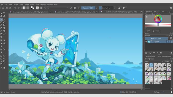173x97 pixels.
Task: Select the Calligraphy tool
Action: tap(4, 16)
